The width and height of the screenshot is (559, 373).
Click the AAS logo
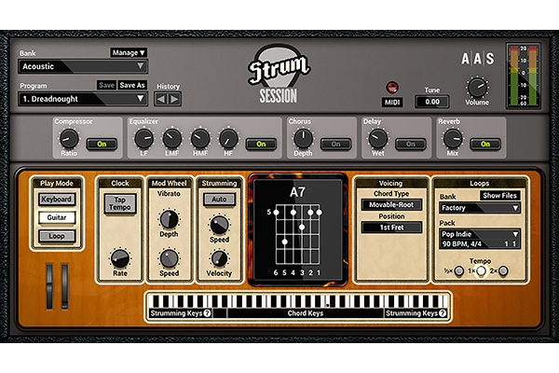point(476,59)
